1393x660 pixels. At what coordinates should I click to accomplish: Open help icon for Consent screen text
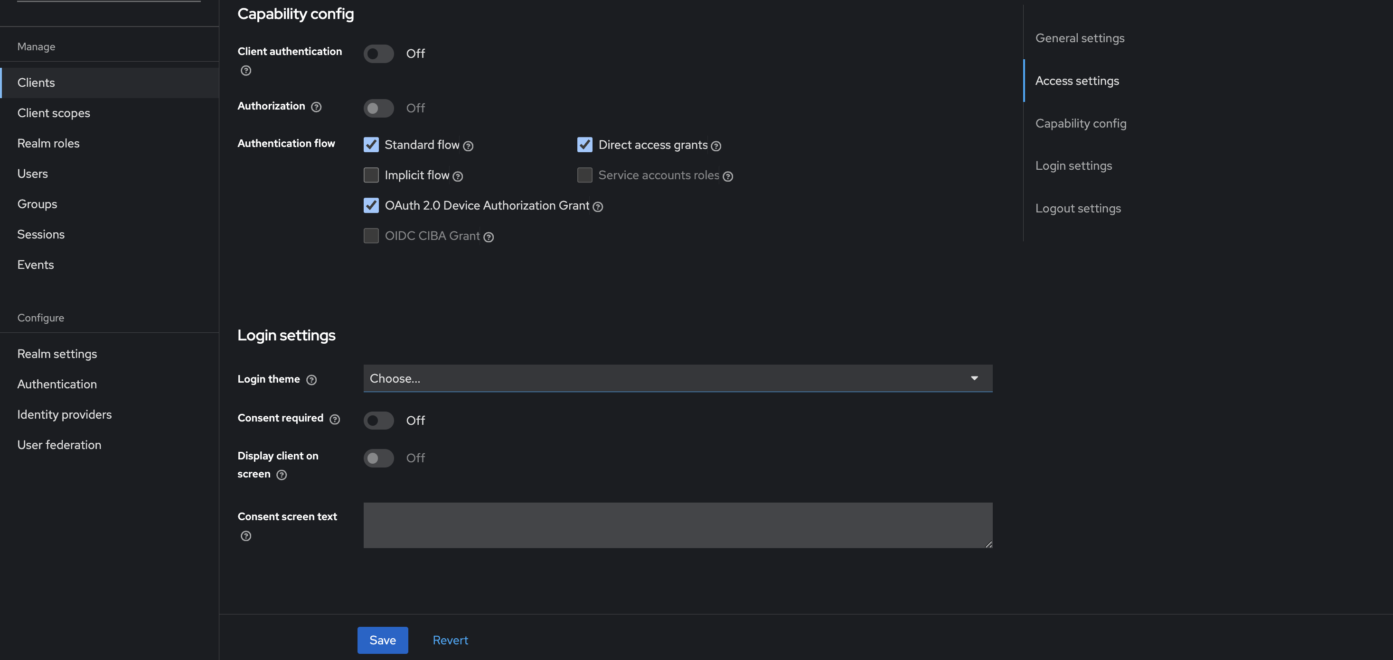(x=245, y=536)
